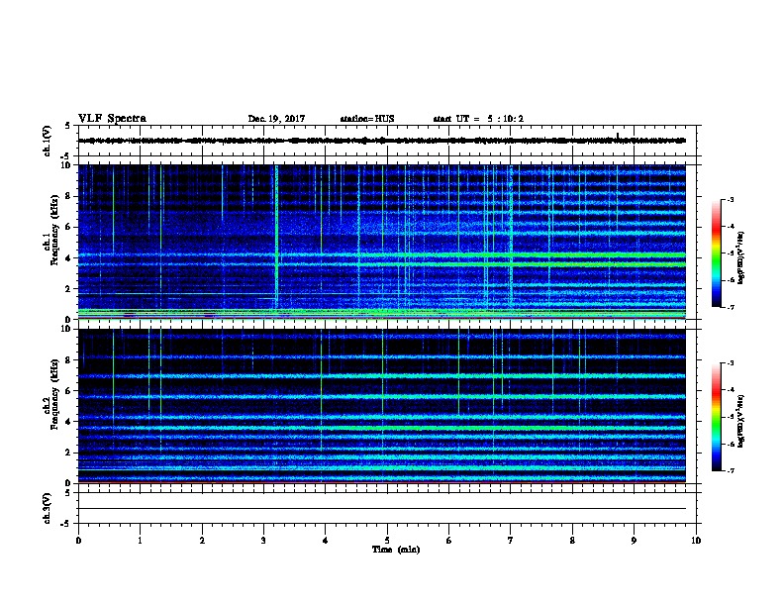Click the ch.2 colorbar log(PSD) label
The height and width of the screenshot is (606, 784).
pyautogui.click(x=740, y=421)
